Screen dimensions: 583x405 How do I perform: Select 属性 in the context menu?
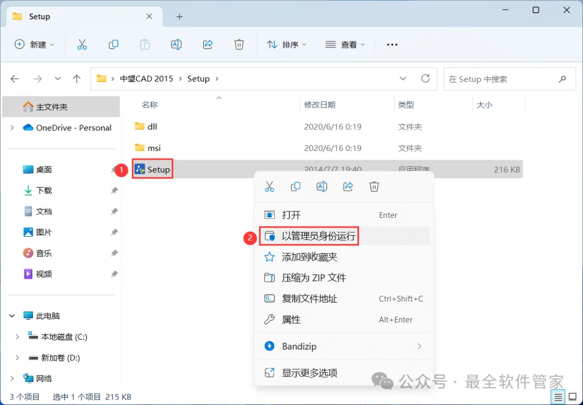(344, 320)
